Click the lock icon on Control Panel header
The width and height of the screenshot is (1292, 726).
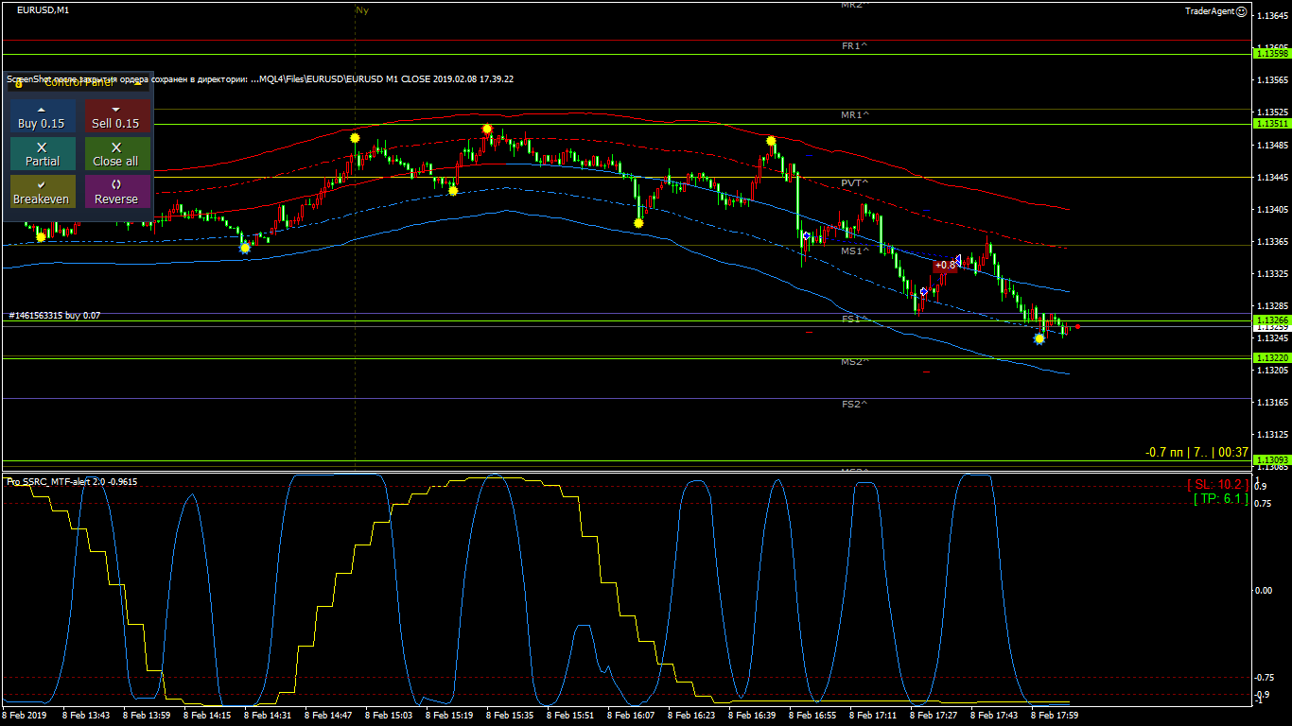click(x=18, y=83)
